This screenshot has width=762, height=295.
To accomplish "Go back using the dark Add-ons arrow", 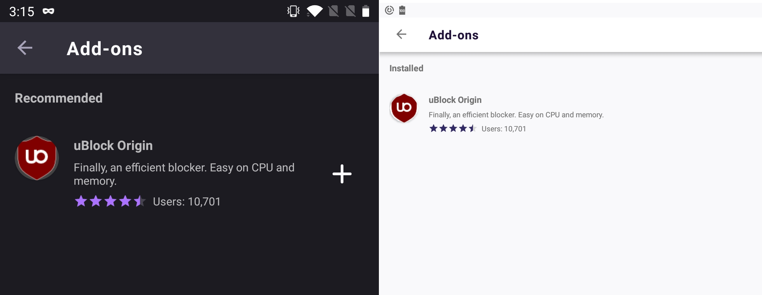I will pyautogui.click(x=25, y=48).
